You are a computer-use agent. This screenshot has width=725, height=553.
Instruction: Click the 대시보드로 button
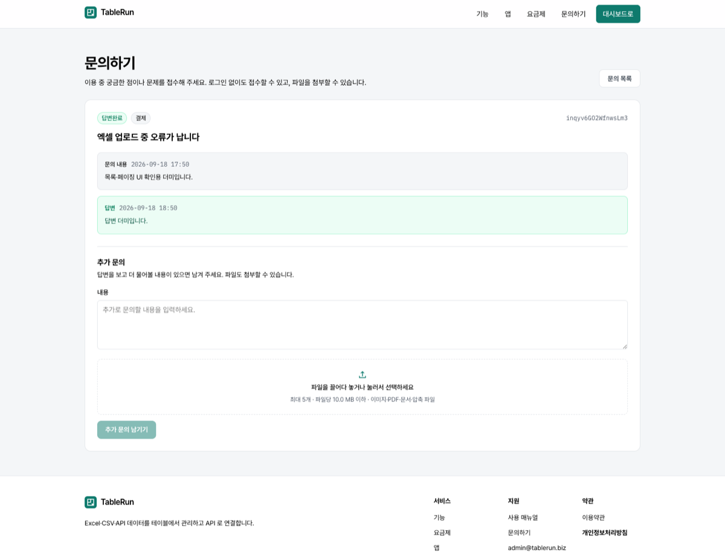pyautogui.click(x=618, y=14)
